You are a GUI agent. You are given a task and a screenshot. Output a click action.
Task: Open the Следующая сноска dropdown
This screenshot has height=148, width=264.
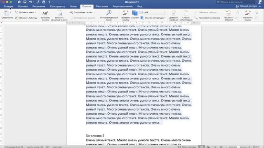click(x=82, y=12)
